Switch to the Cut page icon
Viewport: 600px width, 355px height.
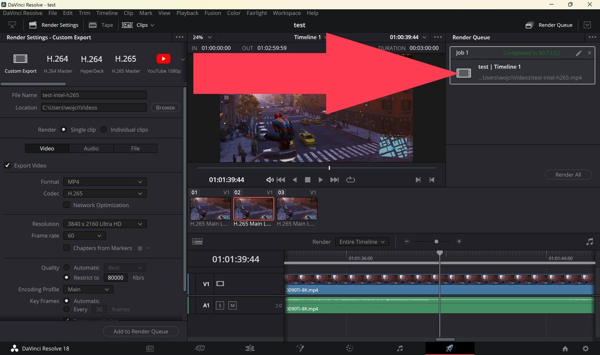[x=200, y=348]
